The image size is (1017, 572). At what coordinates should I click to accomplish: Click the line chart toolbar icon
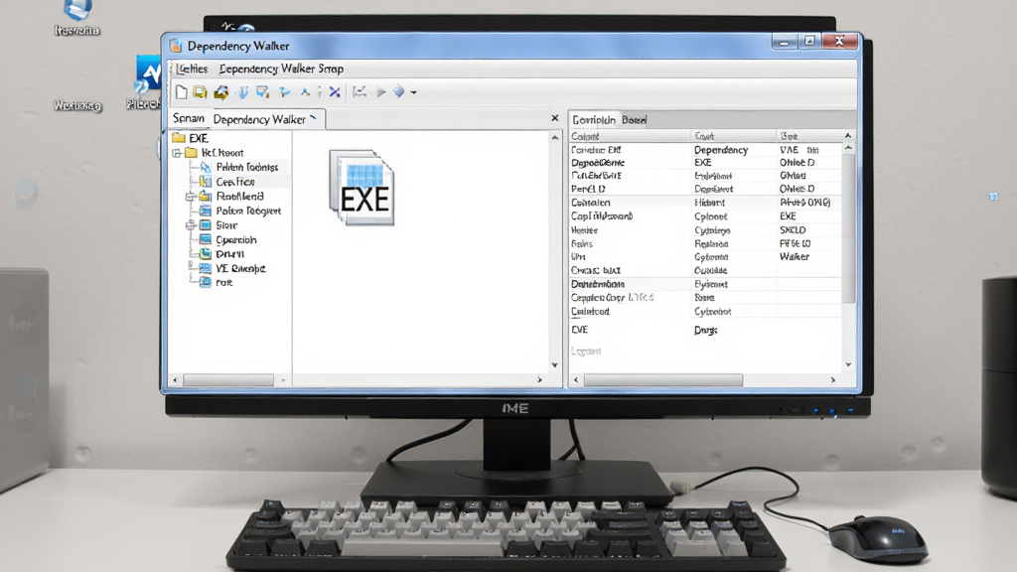point(360,92)
